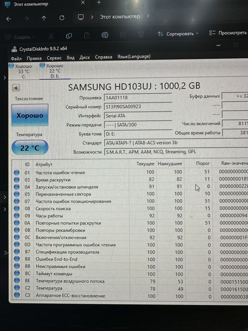Click the Наихудшее column header
The image size is (248, 331).
(170, 164)
